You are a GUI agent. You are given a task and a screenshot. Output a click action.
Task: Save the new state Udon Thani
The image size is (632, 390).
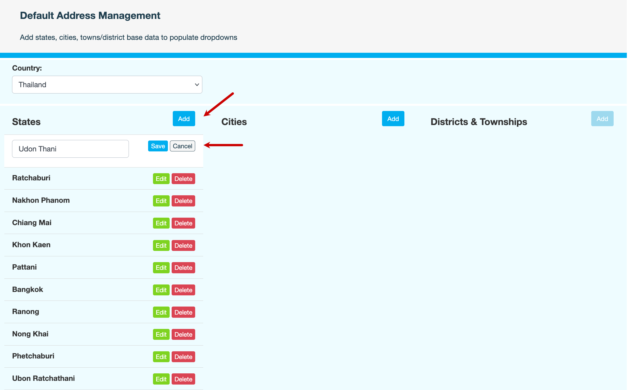coord(158,146)
